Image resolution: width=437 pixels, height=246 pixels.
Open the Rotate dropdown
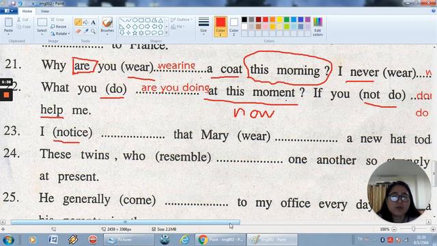(x=60, y=33)
